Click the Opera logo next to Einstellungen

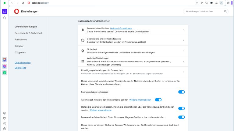pos(16,12)
